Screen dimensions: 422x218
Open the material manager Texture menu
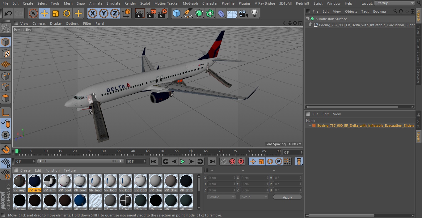pyautogui.click(x=70, y=170)
